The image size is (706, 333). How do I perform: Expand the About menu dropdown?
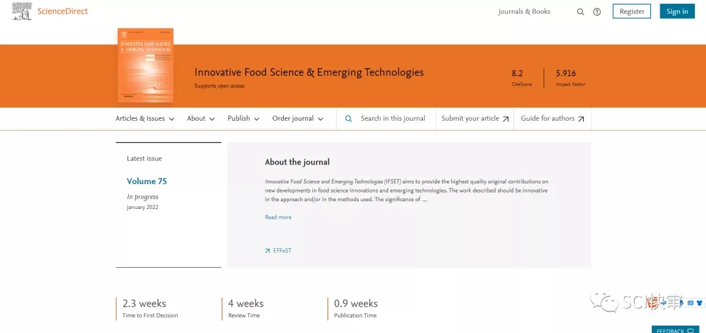[x=201, y=119]
